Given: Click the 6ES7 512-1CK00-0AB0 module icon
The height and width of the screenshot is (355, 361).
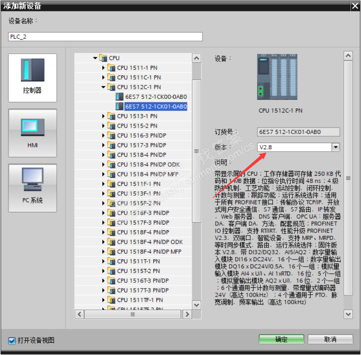Looking at the screenshot, I should pos(119,97).
